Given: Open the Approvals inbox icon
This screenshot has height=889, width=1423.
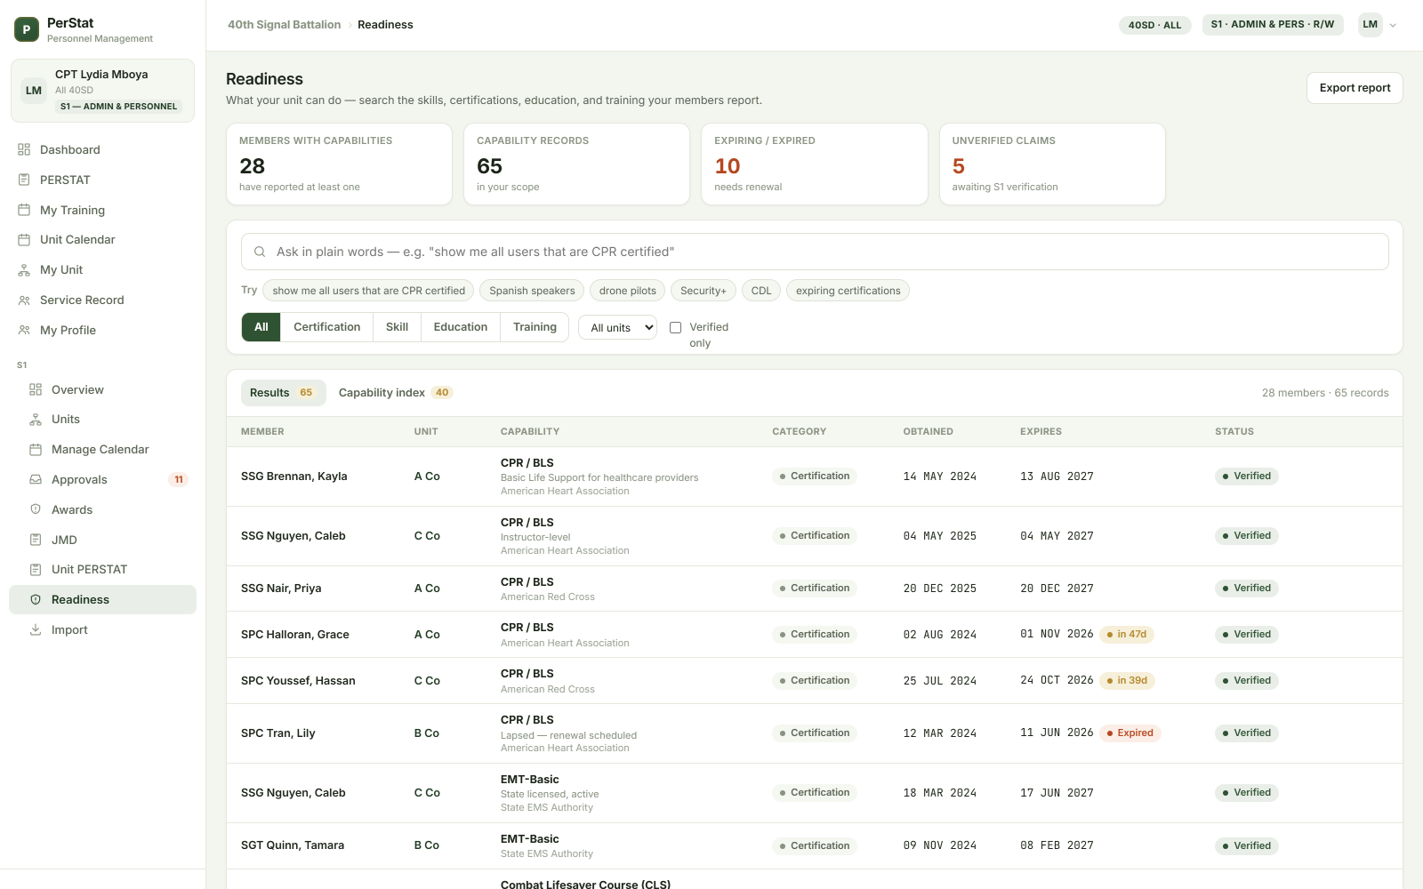Looking at the screenshot, I should click(36, 479).
